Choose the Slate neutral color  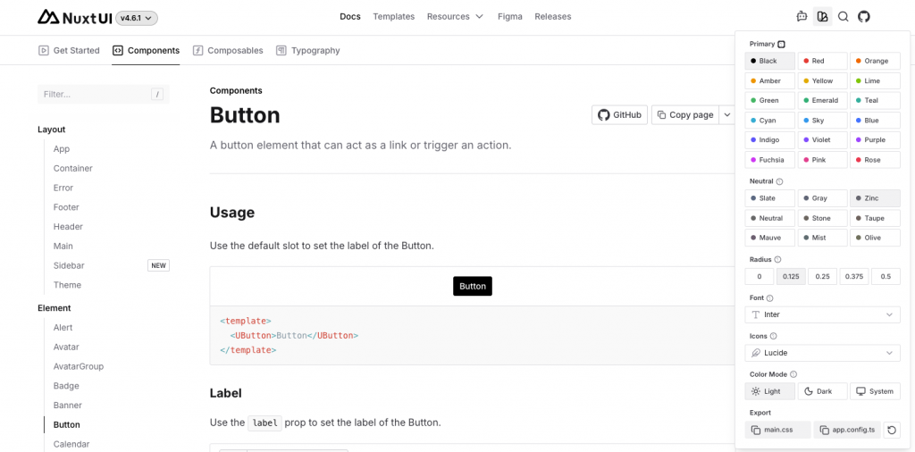pos(769,198)
